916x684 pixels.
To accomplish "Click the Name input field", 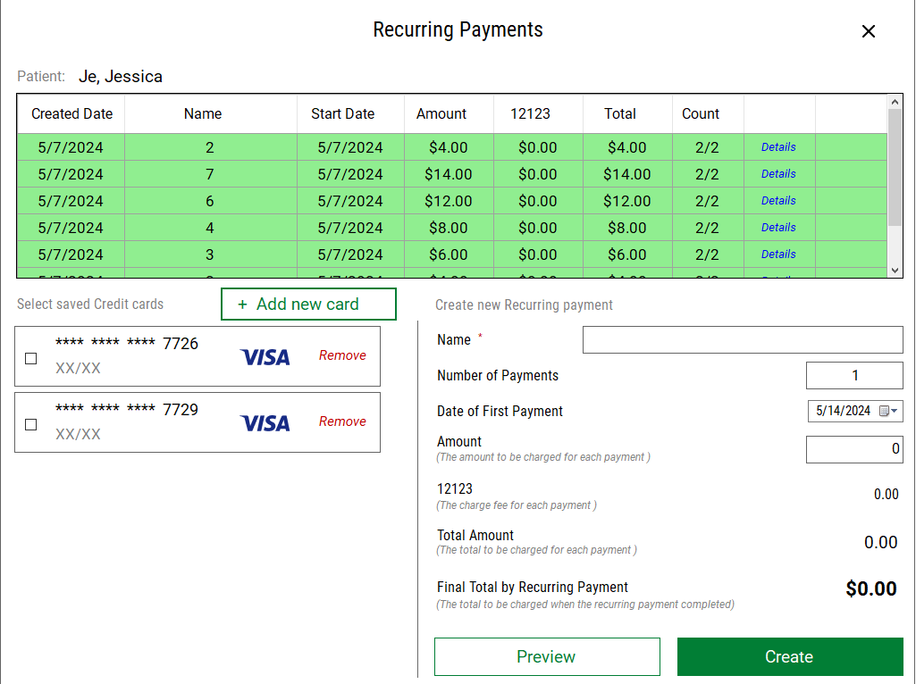I will coord(743,339).
